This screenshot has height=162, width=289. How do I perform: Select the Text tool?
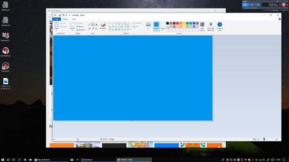pos(96,25)
